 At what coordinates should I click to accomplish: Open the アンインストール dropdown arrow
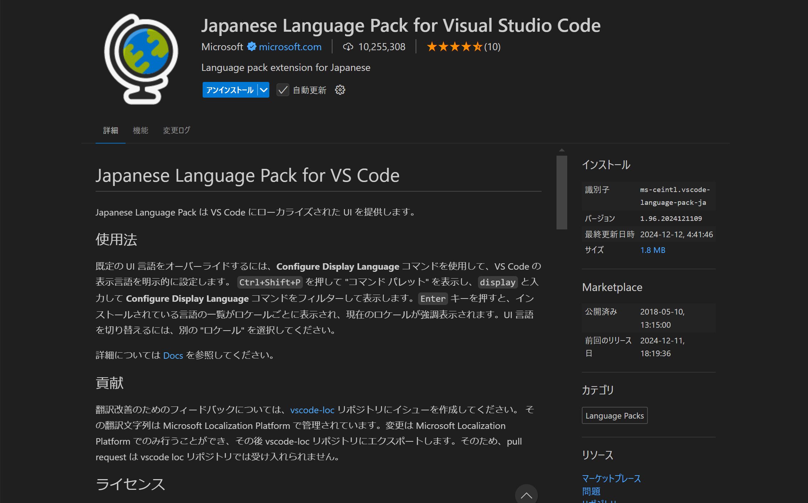point(264,90)
